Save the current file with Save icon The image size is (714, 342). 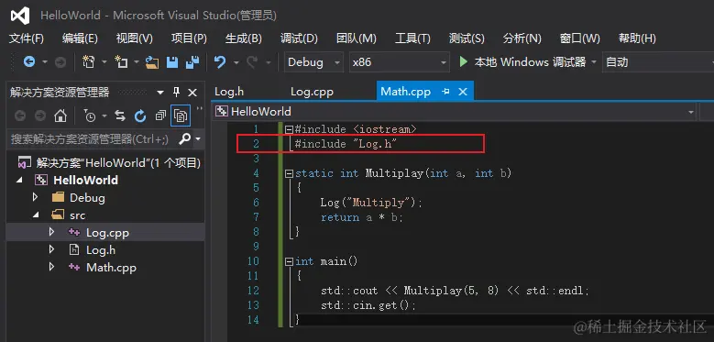tap(172, 62)
